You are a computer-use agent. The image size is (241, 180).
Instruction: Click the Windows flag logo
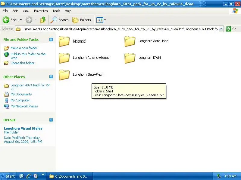click(x=235, y=11)
